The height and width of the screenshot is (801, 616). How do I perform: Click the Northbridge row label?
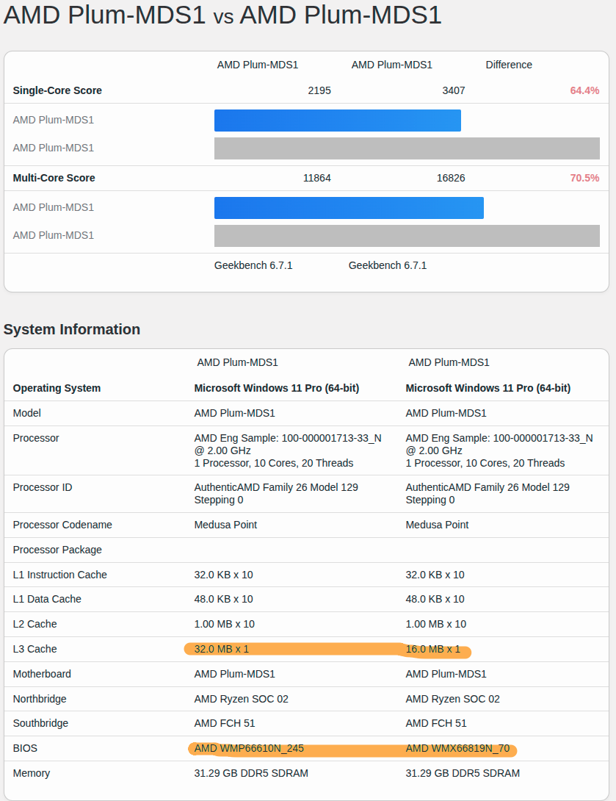40,699
